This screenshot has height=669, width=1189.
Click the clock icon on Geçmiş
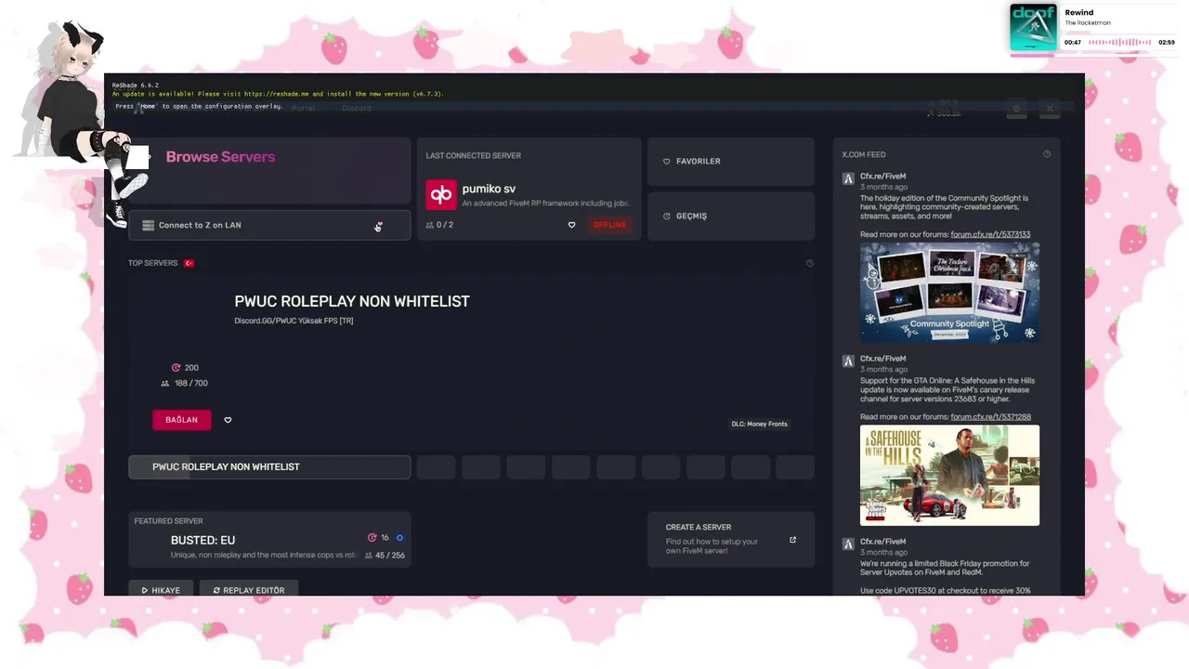(666, 216)
